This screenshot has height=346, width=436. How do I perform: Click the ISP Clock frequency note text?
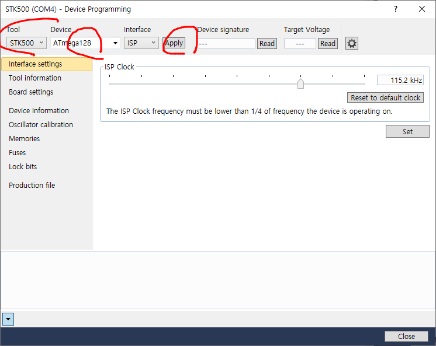[x=249, y=111]
